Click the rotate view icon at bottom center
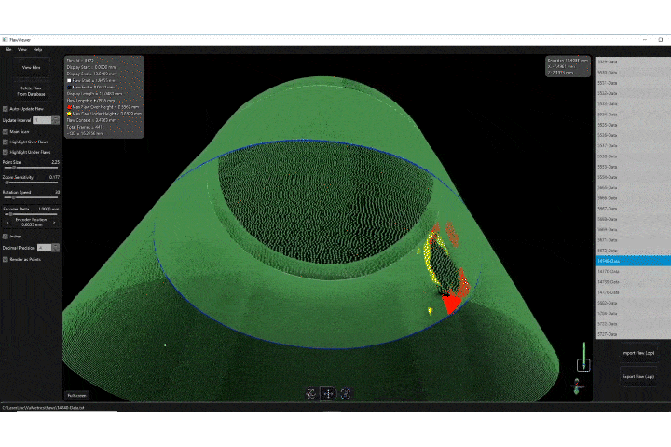Viewport: 671px width, 447px height. 311,394
